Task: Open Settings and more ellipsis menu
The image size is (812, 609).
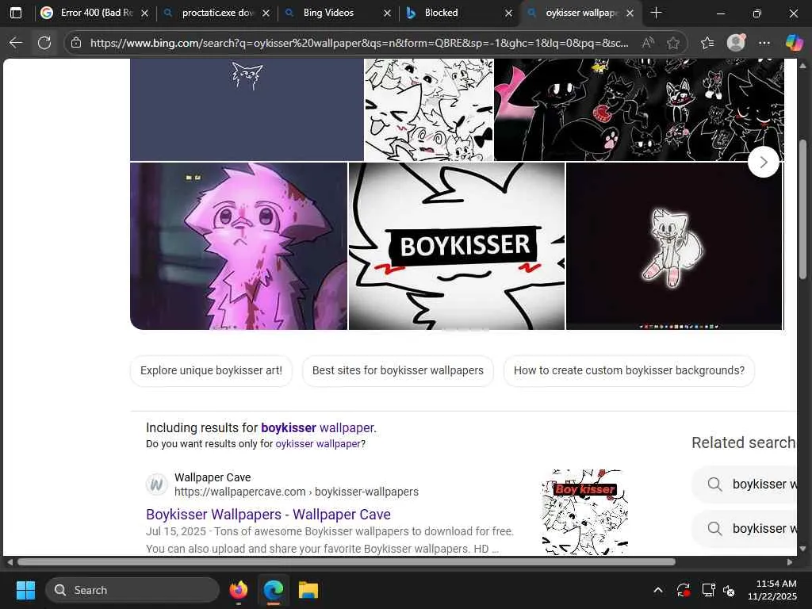Action: tap(764, 43)
